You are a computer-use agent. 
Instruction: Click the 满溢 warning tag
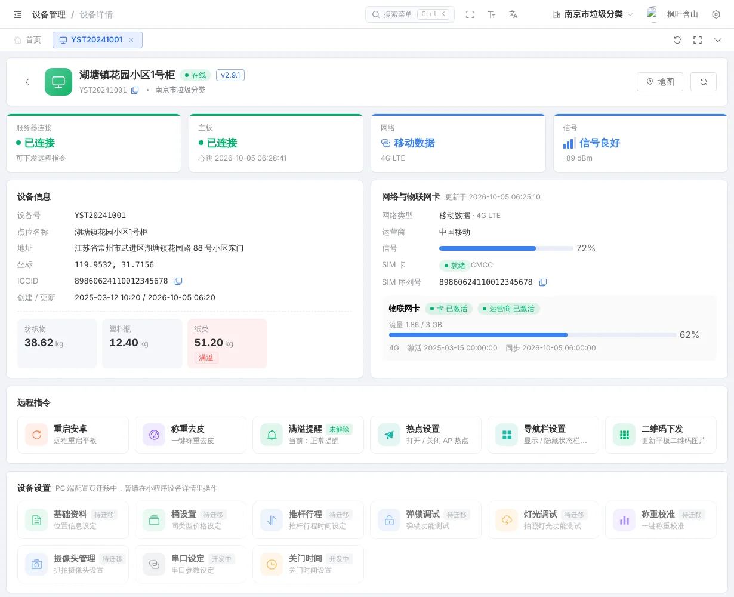click(206, 358)
